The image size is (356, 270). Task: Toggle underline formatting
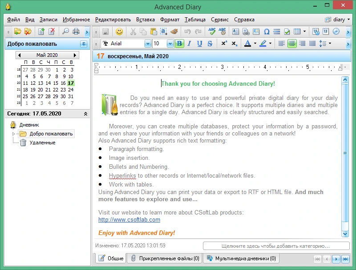pyautogui.click(x=199, y=44)
